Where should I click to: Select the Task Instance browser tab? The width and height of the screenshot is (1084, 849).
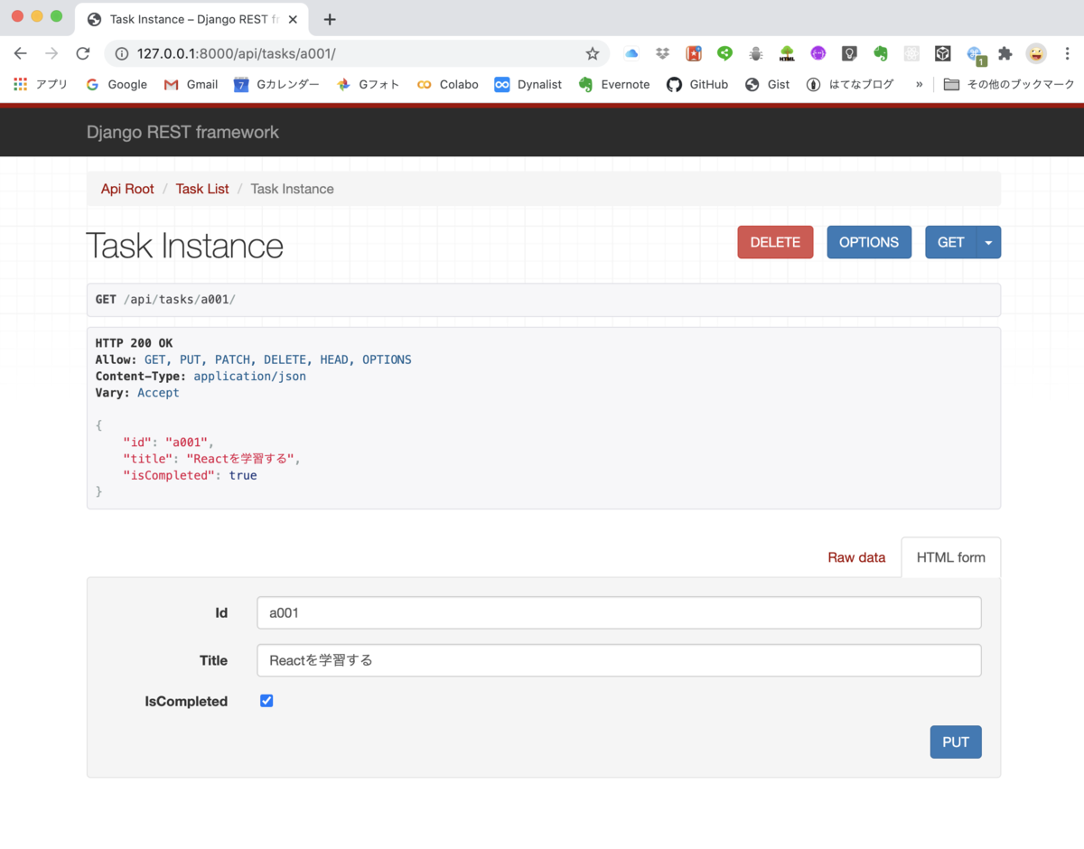click(x=193, y=19)
